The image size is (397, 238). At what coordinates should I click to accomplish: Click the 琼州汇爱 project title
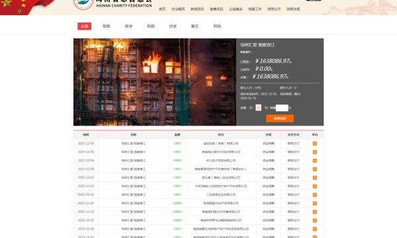coord(257,45)
